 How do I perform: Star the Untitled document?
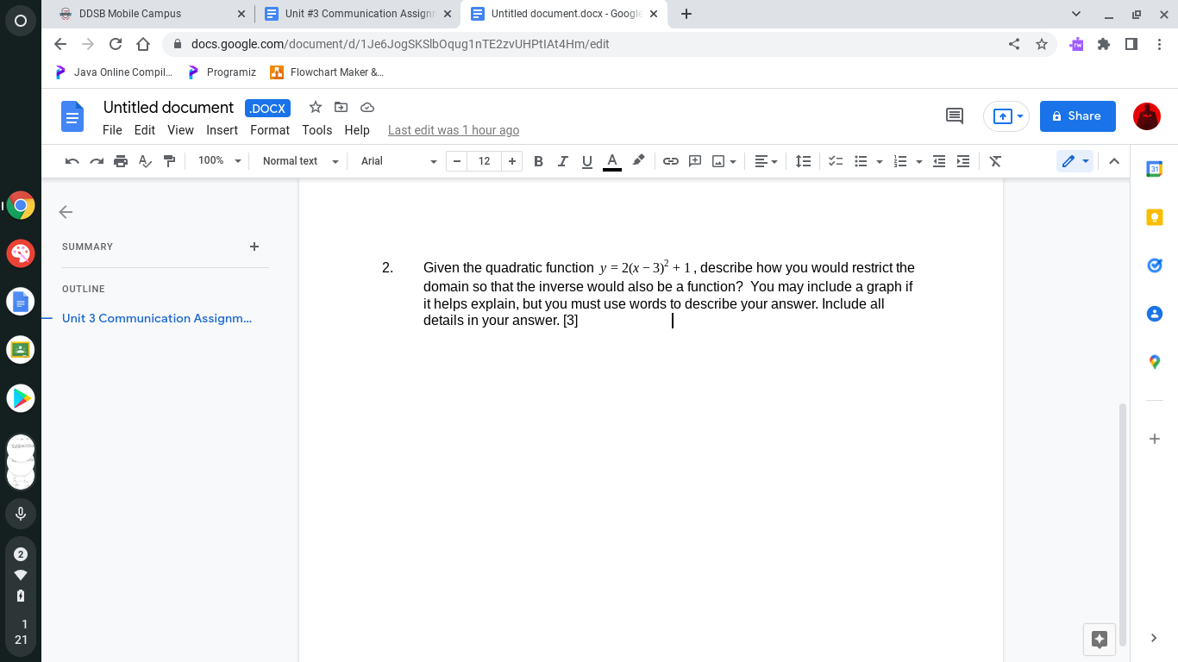tap(315, 107)
